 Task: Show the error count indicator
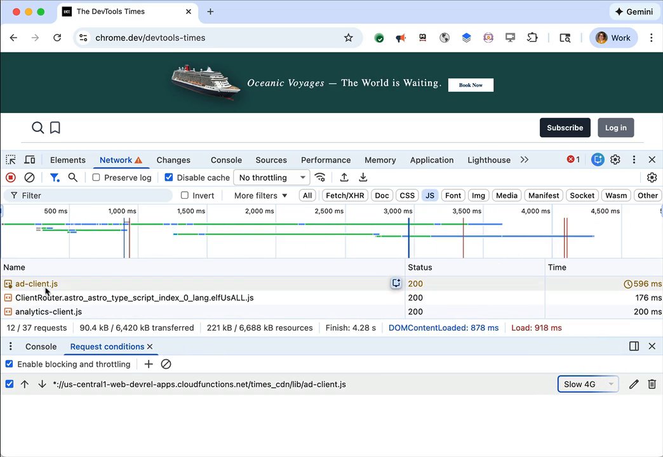573,160
